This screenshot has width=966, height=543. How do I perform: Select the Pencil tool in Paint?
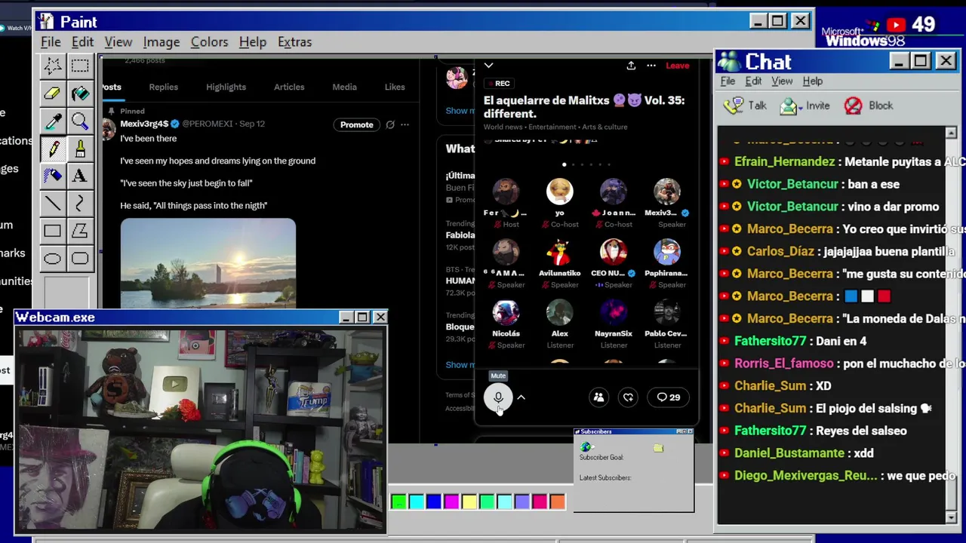52,149
